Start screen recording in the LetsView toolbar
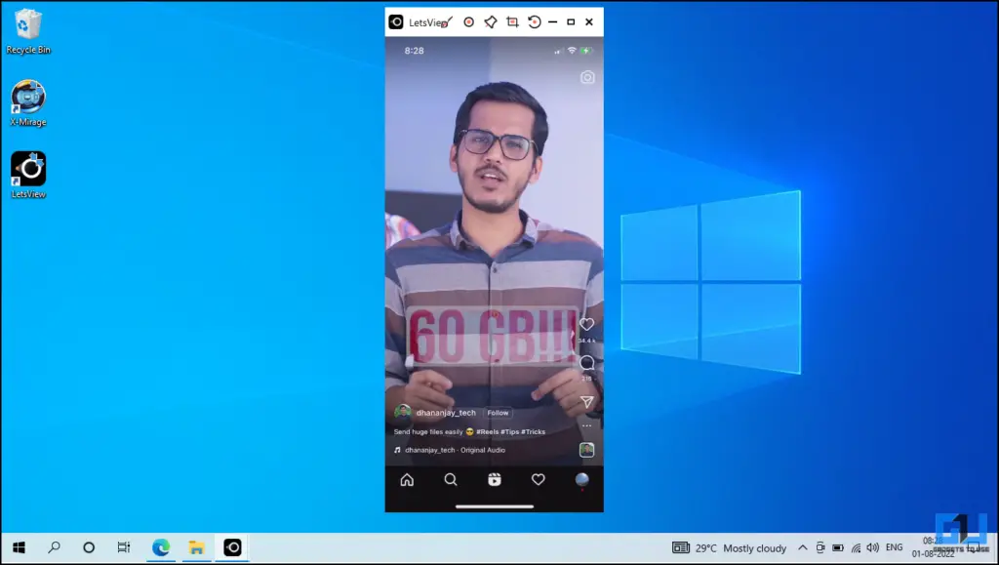The height and width of the screenshot is (565, 999). [468, 21]
